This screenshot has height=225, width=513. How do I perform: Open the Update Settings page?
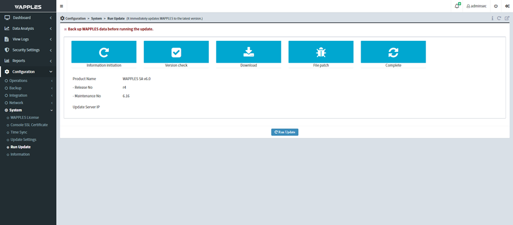point(25,139)
